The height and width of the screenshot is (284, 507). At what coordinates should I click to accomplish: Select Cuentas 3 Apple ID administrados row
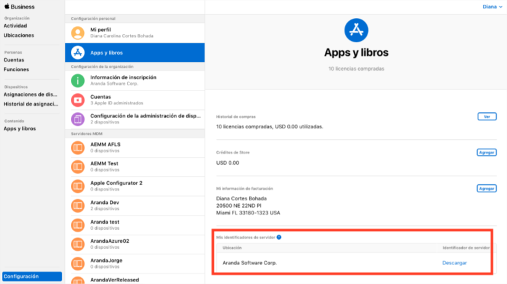[135, 100]
